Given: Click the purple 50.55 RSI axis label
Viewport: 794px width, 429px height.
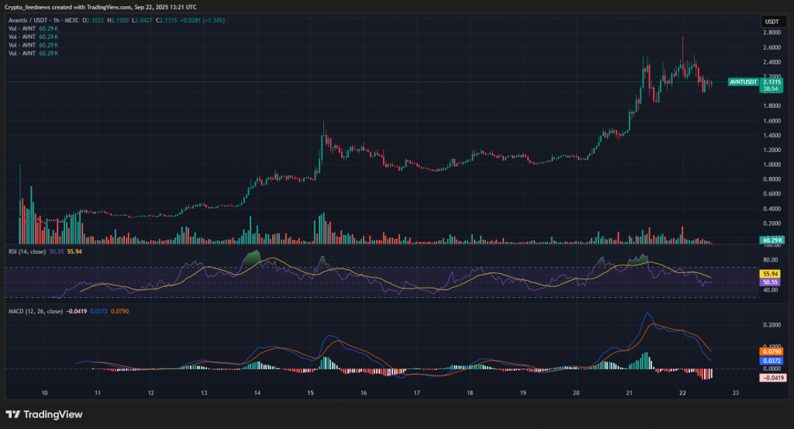Looking at the screenshot, I should pyautogui.click(x=771, y=283).
